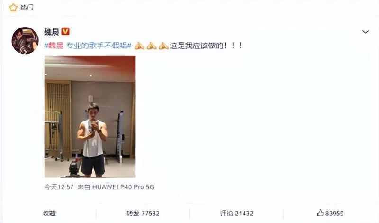
Task: Click the star icon beside 热门
Action: [13, 8]
